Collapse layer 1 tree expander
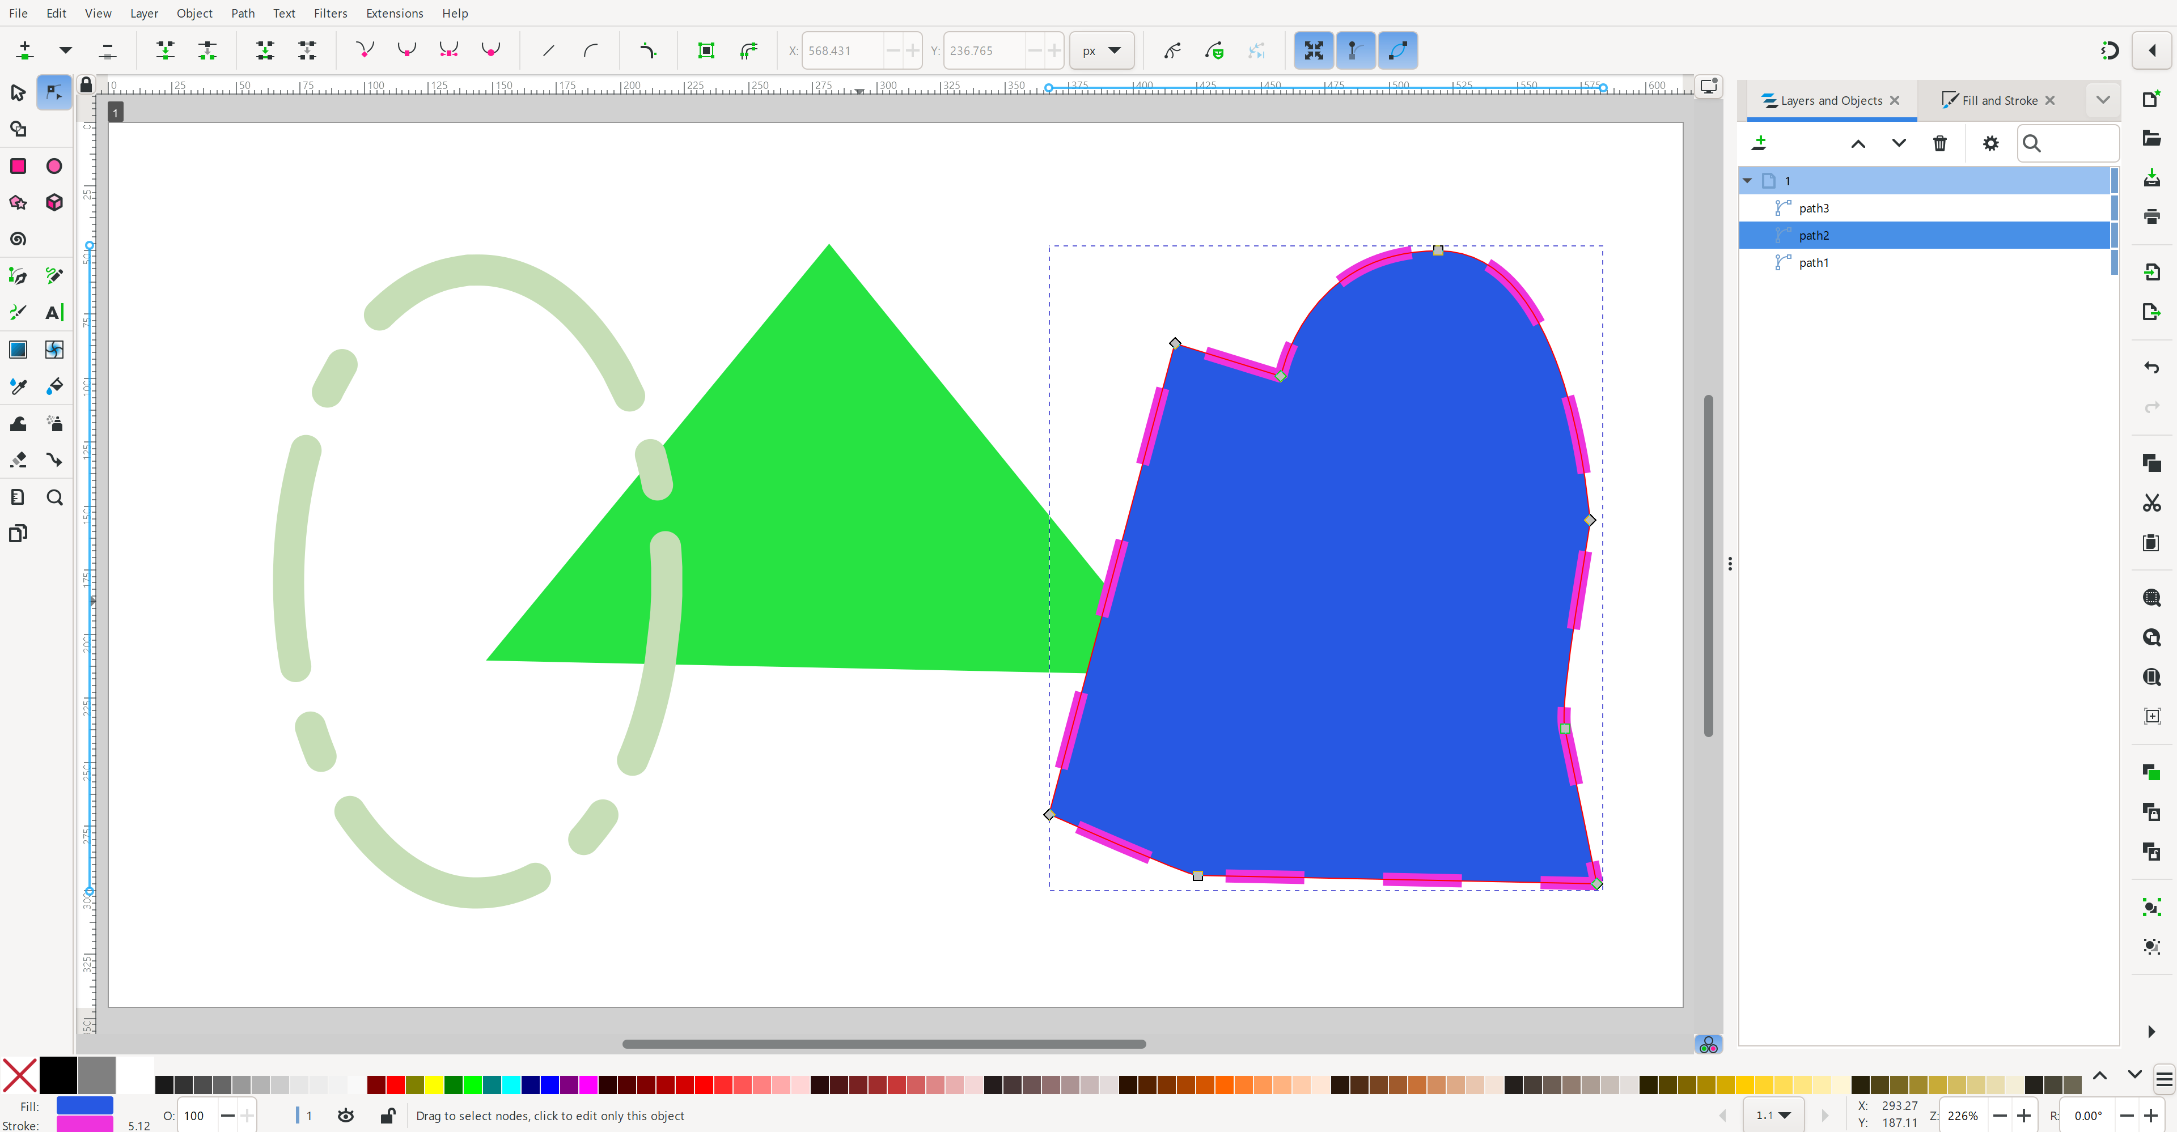The width and height of the screenshot is (2177, 1132). click(x=1748, y=181)
